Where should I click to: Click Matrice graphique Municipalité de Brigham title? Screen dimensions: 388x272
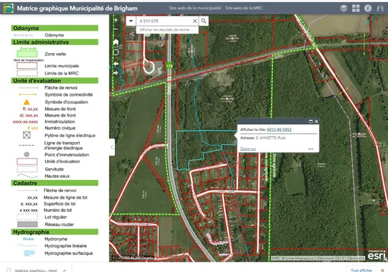(x=77, y=8)
